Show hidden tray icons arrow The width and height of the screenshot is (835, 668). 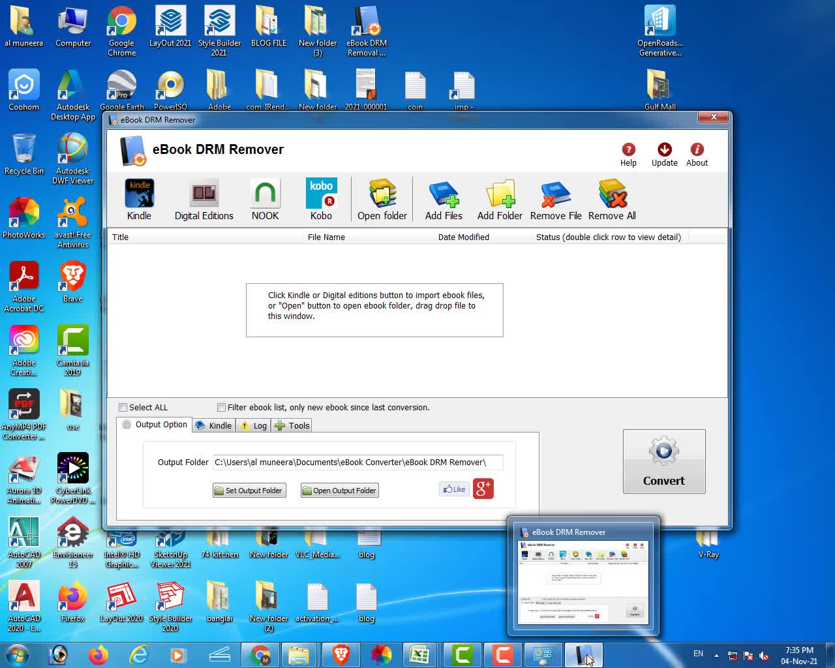coord(716,655)
